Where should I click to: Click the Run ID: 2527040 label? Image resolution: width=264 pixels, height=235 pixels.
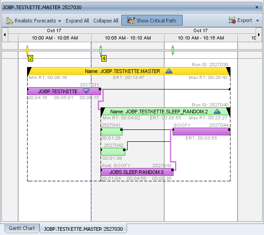click(x=210, y=105)
